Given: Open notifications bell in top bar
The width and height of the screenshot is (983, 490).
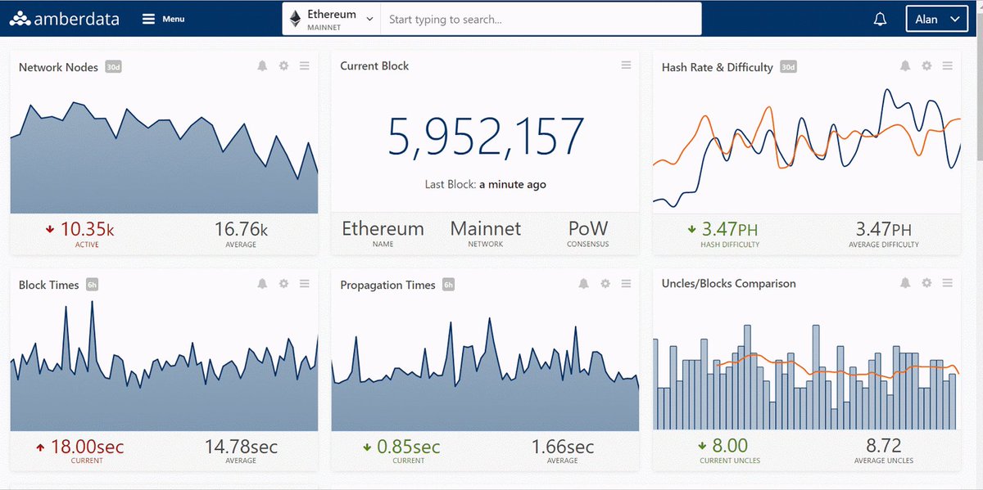Looking at the screenshot, I should pos(881,20).
